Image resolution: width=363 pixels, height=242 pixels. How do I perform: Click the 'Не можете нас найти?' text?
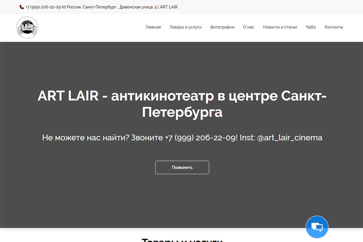pos(85,138)
